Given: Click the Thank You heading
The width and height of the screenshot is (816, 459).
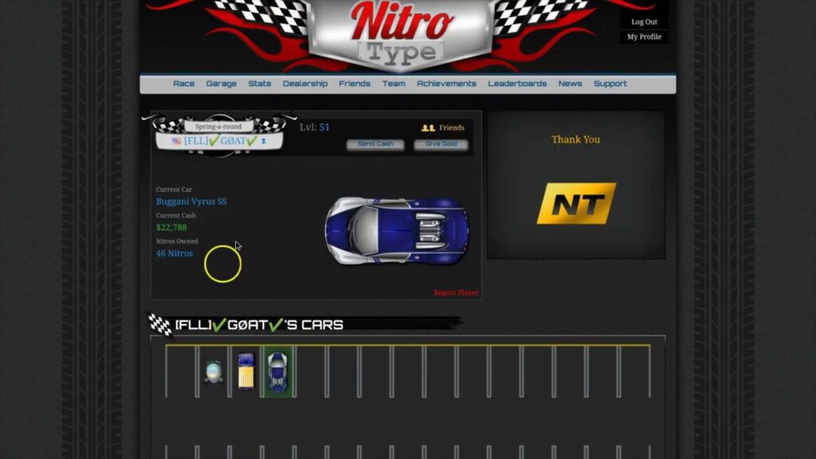Looking at the screenshot, I should click(575, 139).
